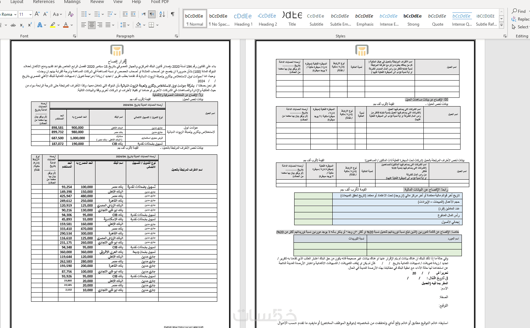Apply the Strong style
Viewport: 530px width, 328px height.
413,19
